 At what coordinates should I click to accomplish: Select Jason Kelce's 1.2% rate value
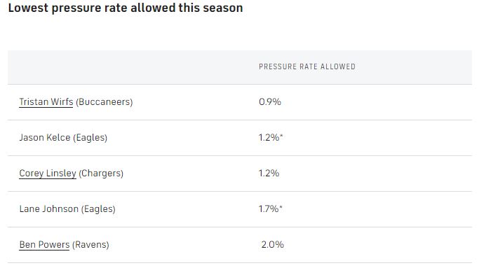tap(269, 137)
